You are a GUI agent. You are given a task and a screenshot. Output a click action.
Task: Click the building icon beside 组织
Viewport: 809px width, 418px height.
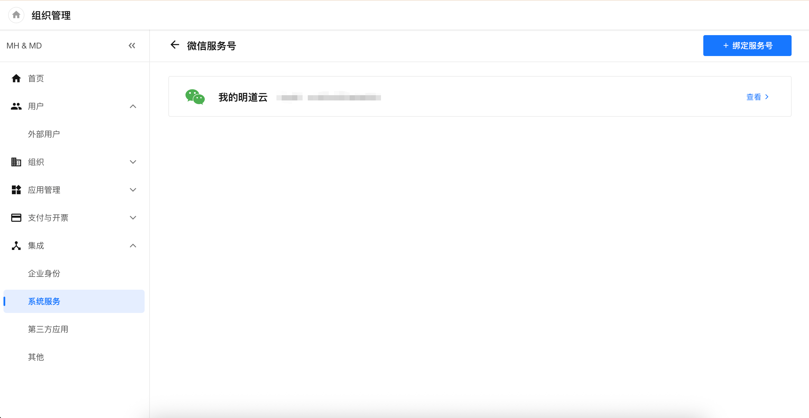[x=16, y=162]
